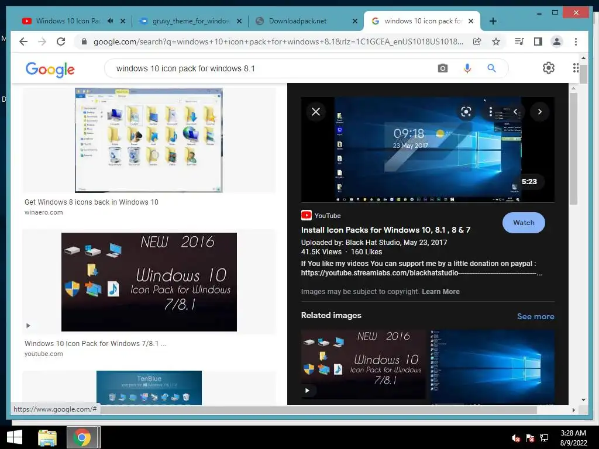Screen dimensions: 599x449
Task: View site info via padlock icon
Action: (x=84, y=42)
